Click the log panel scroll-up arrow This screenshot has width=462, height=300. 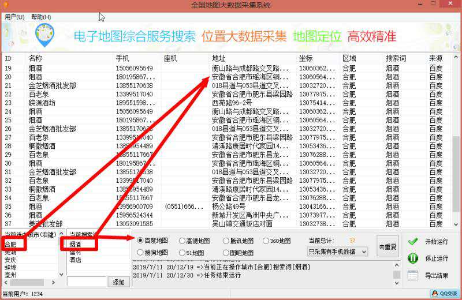(397, 265)
